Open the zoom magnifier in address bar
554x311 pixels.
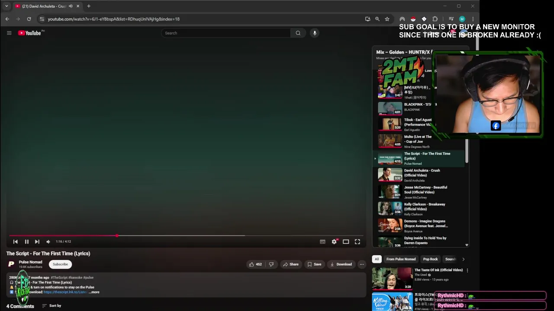[x=377, y=19]
